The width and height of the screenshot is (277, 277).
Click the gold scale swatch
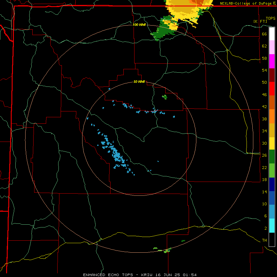coord(272,130)
